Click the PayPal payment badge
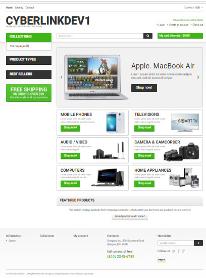 pos(162,260)
